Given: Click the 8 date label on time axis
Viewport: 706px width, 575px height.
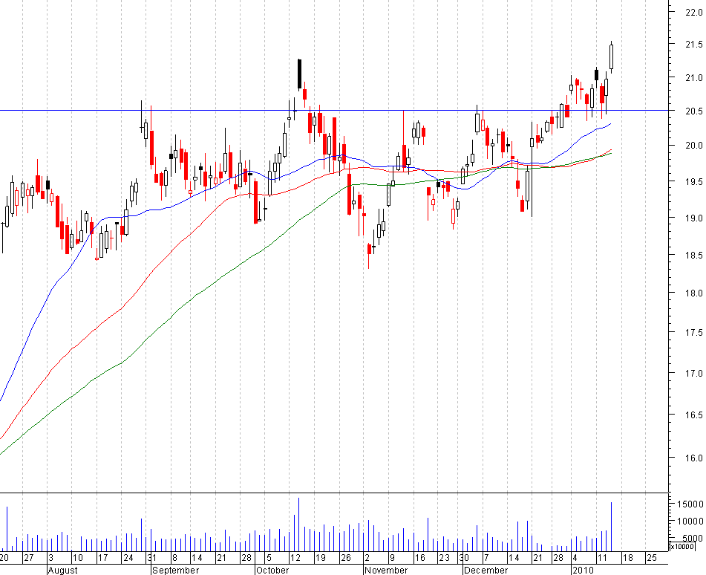Looking at the screenshot, I should (x=174, y=557).
